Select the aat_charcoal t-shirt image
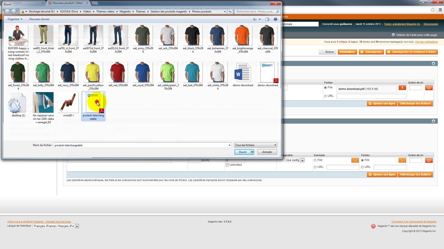This screenshot has height=249, width=444. pyautogui.click(x=268, y=39)
